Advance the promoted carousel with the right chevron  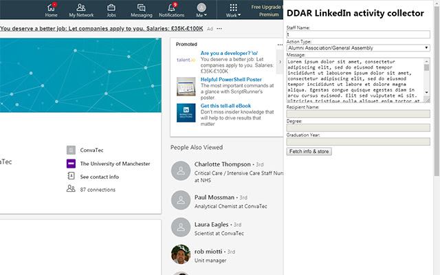point(280,62)
